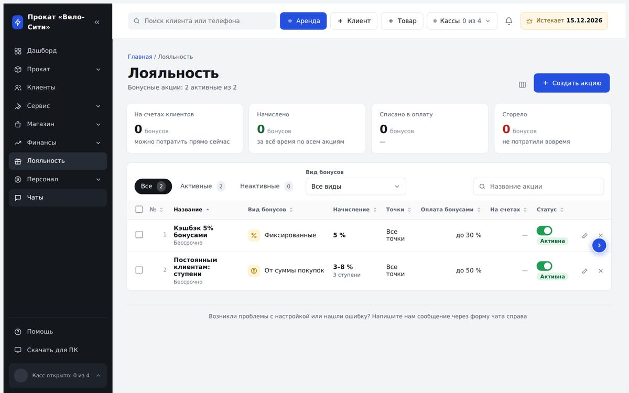Select all rows with header checkbox

coord(139,209)
